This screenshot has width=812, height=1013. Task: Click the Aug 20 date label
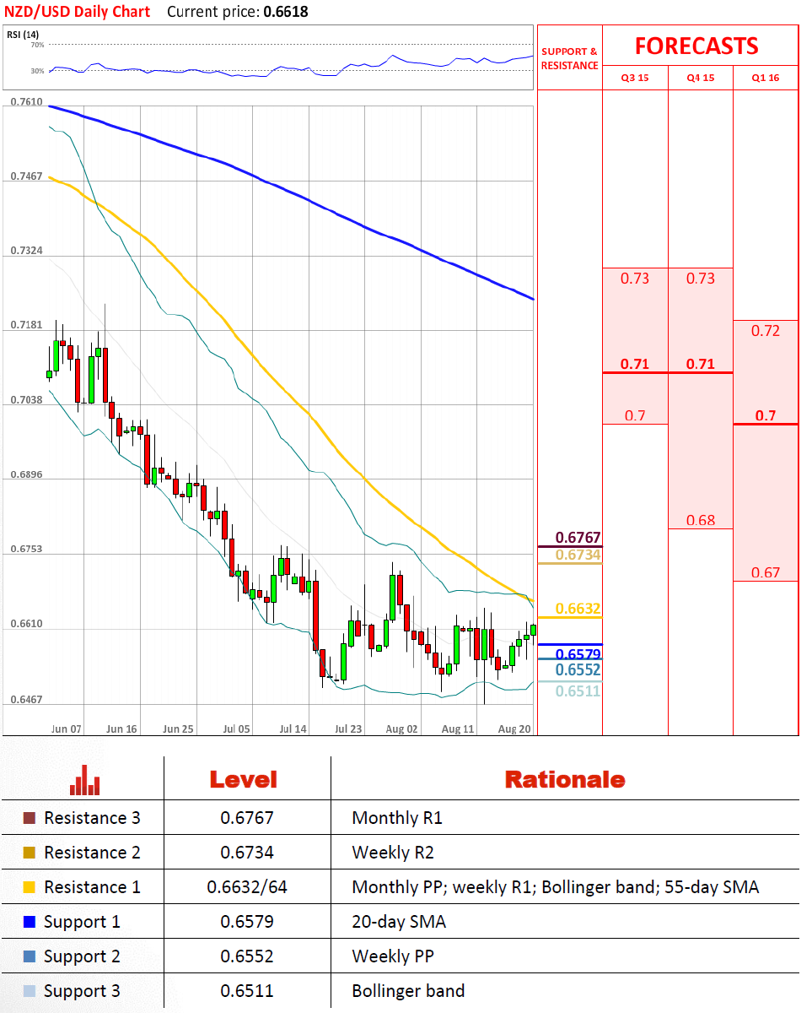tap(514, 729)
